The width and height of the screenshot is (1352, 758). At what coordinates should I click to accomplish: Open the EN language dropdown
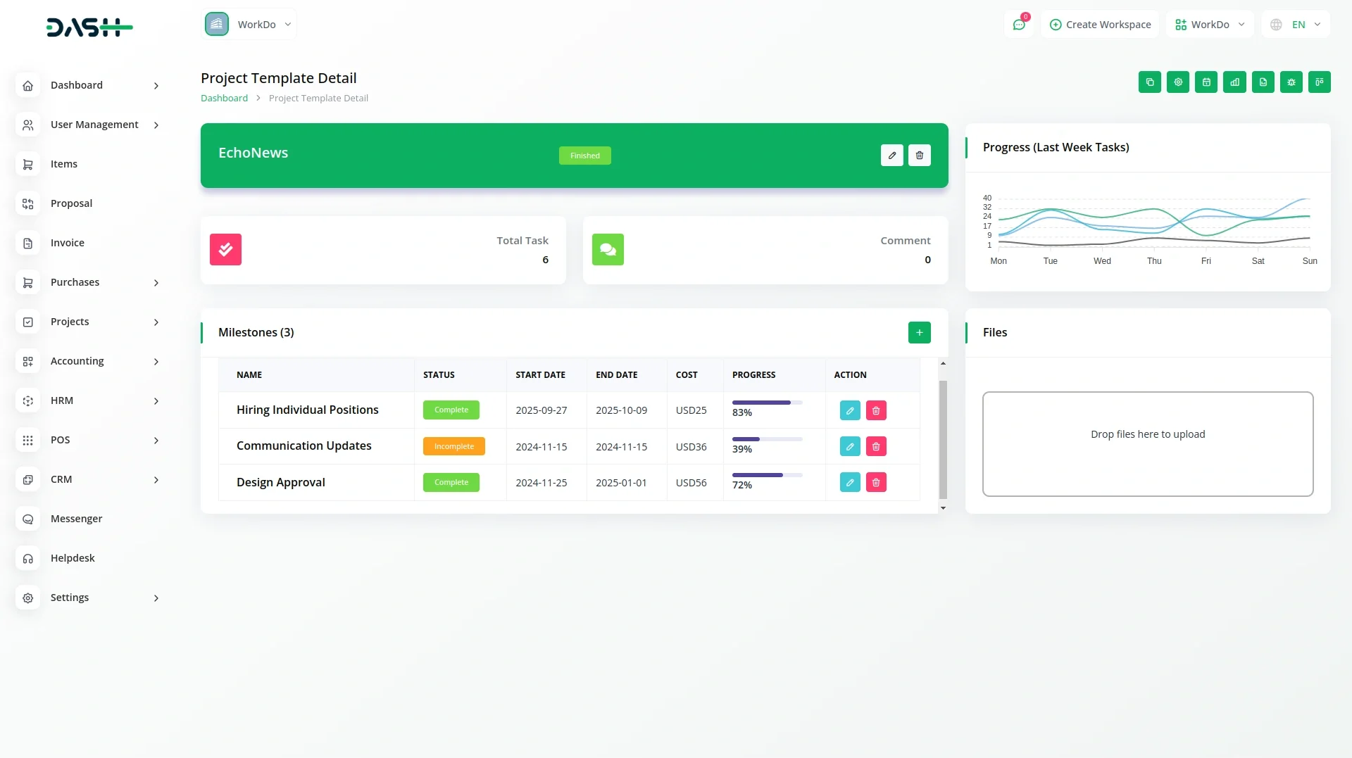[x=1296, y=25]
